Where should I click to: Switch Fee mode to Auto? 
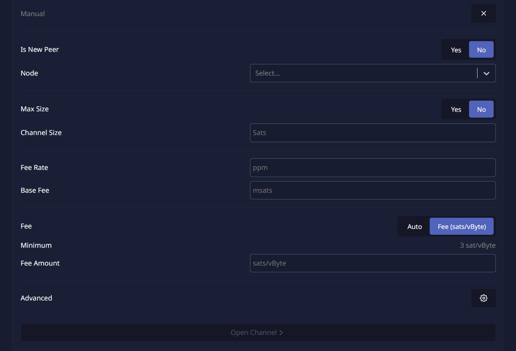pos(414,226)
